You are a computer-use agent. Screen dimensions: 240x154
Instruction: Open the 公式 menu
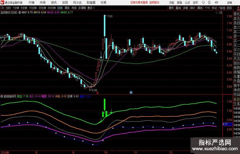tap(187, 3)
